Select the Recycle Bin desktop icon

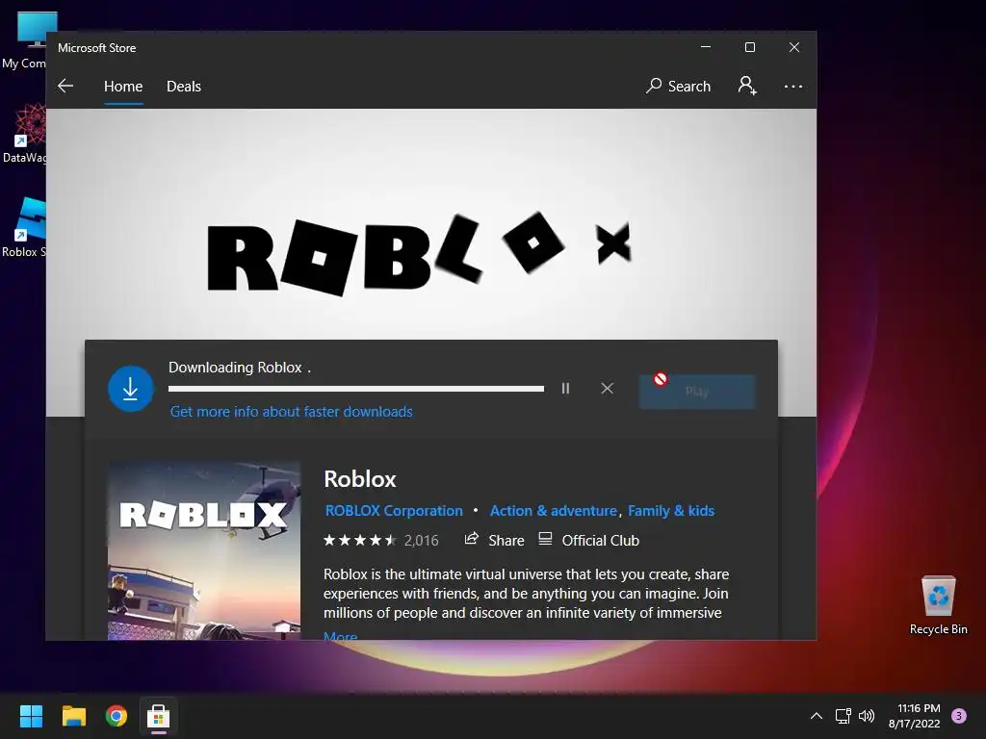pos(938,604)
